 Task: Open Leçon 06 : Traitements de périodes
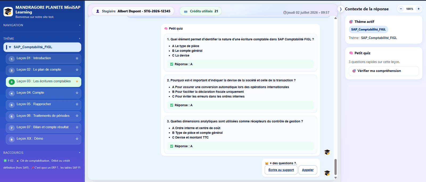(x=43, y=116)
